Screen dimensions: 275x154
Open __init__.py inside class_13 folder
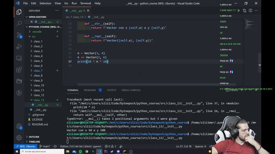[x=43, y=105]
